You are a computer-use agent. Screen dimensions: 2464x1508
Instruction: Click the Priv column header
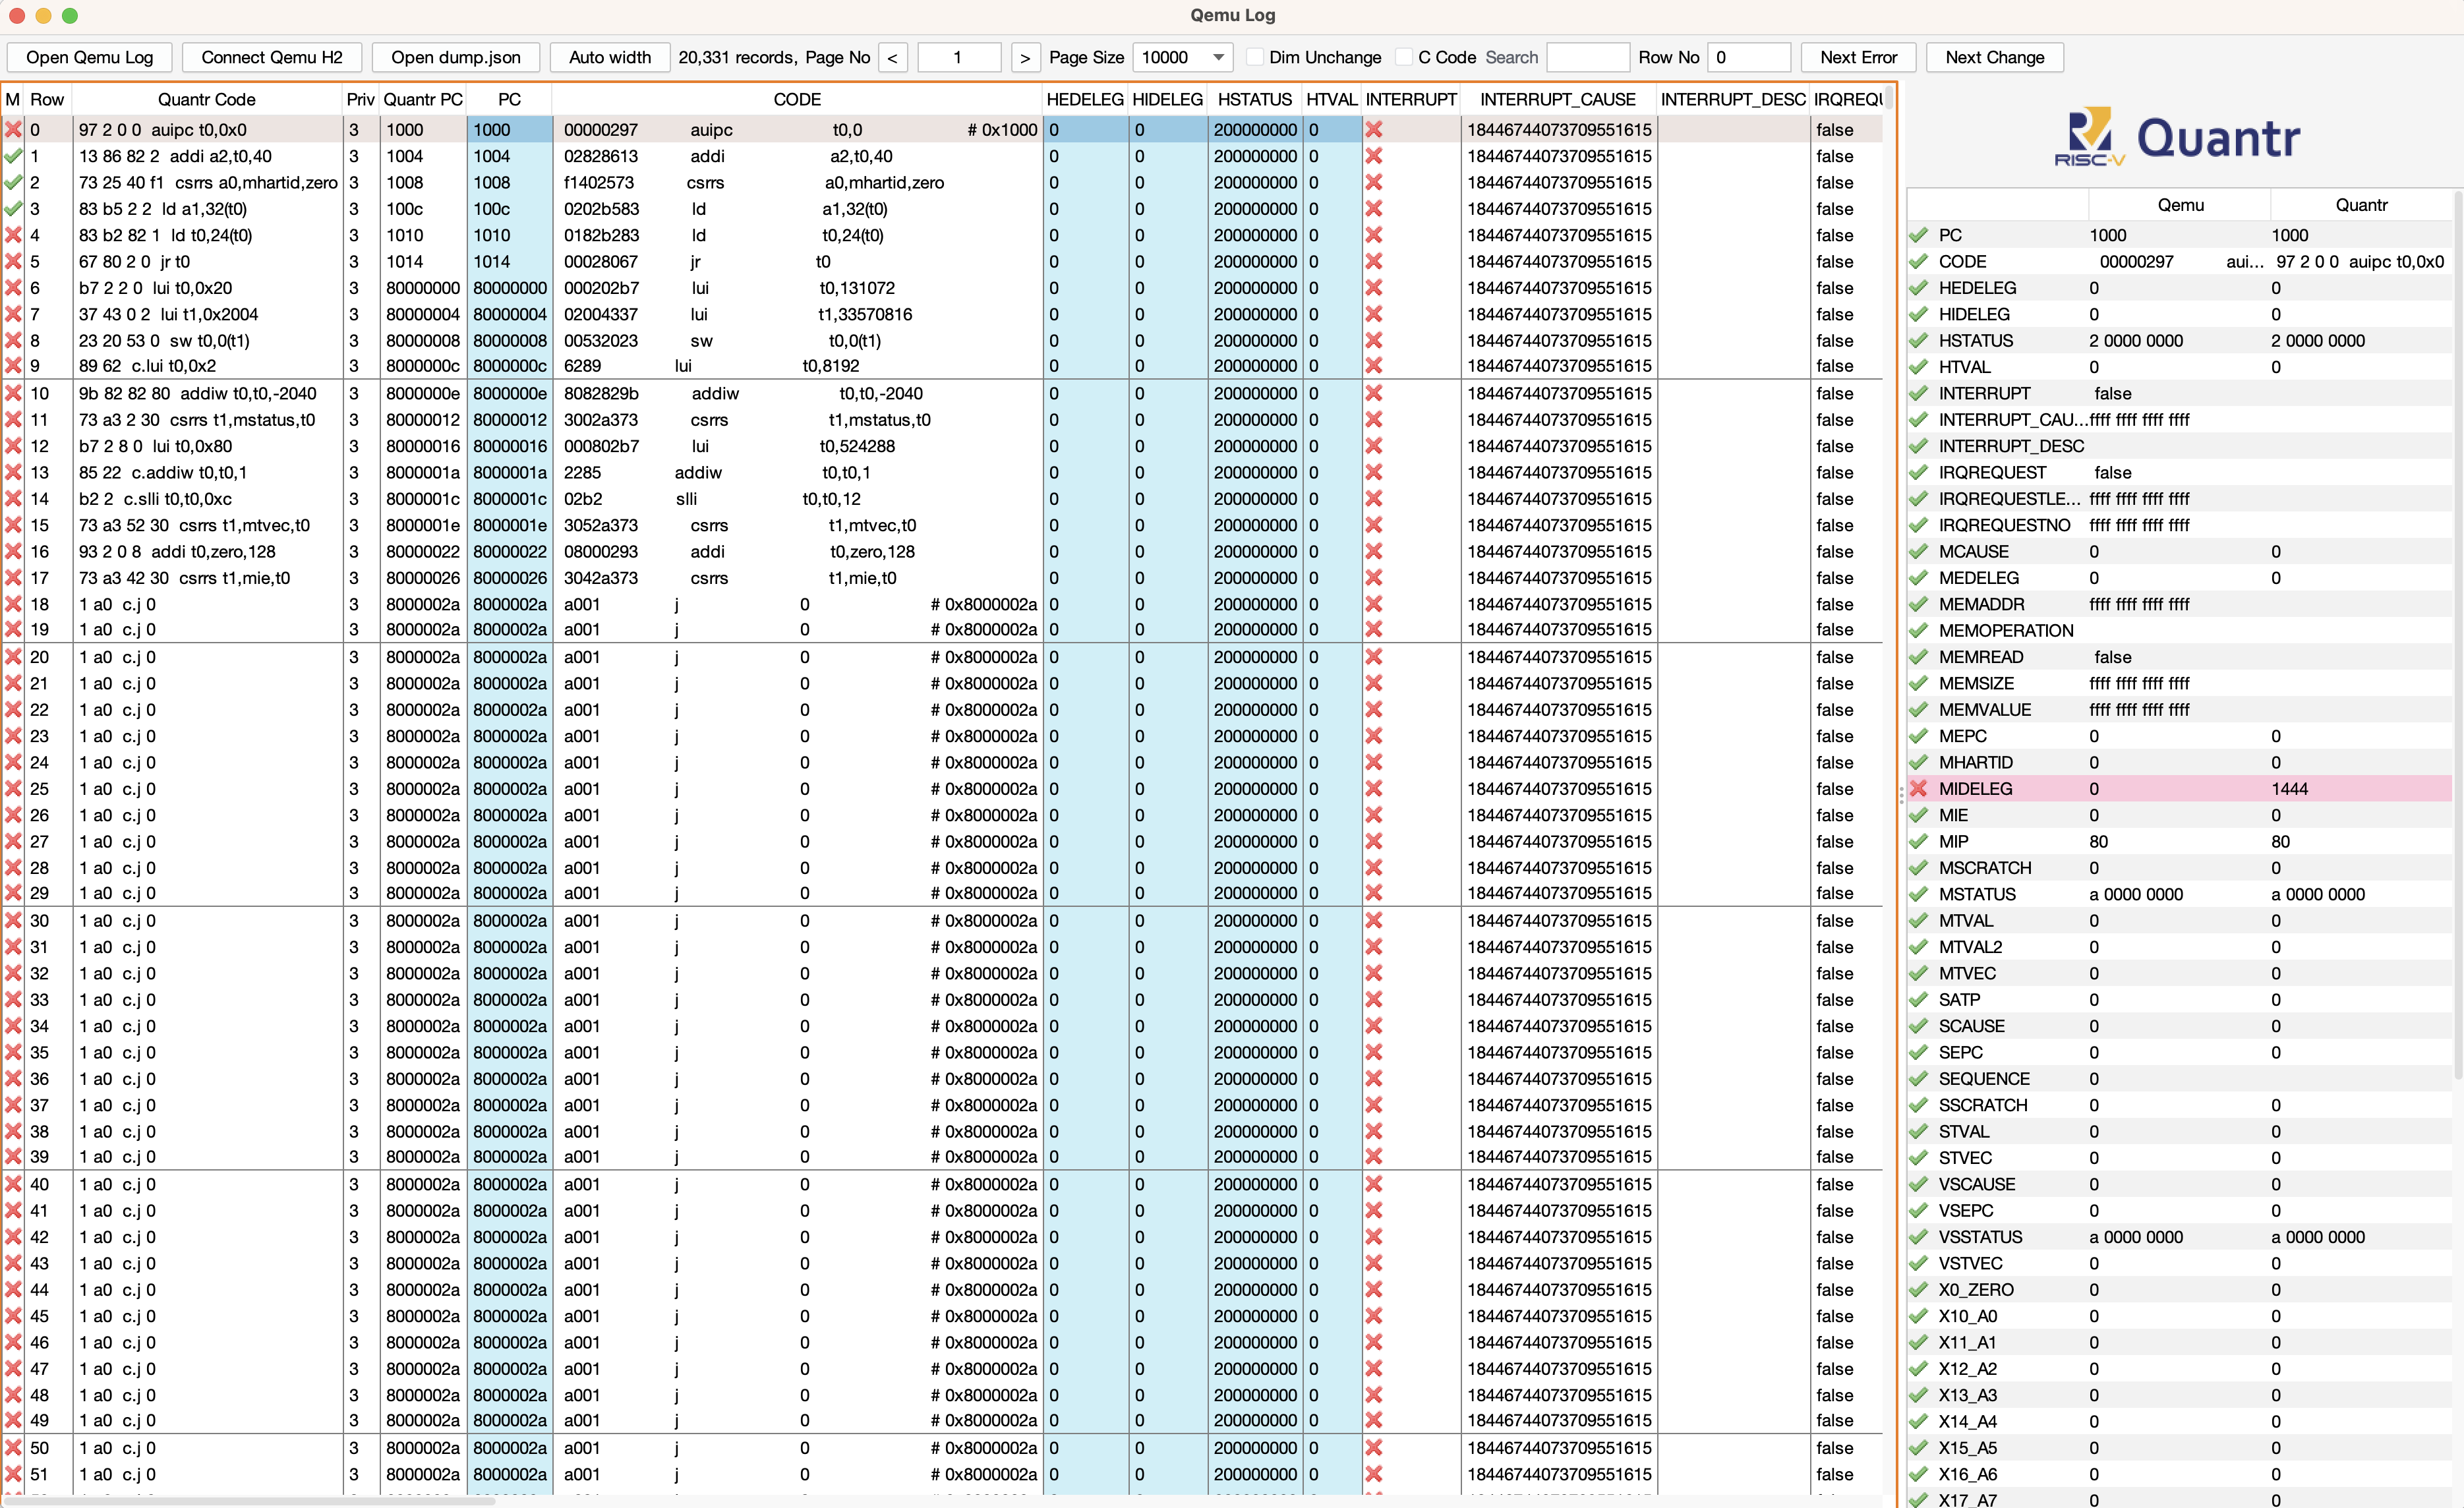pos(360,99)
